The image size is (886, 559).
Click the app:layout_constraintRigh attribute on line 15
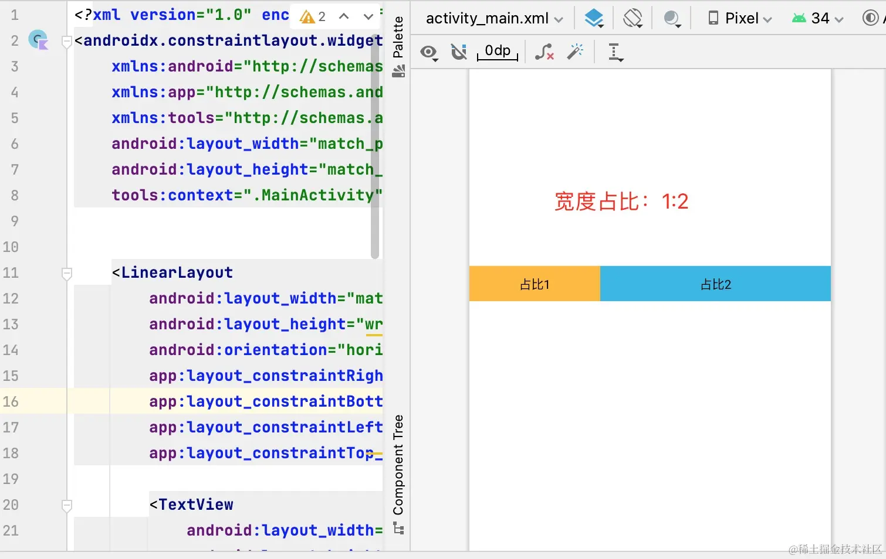(x=266, y=376)
